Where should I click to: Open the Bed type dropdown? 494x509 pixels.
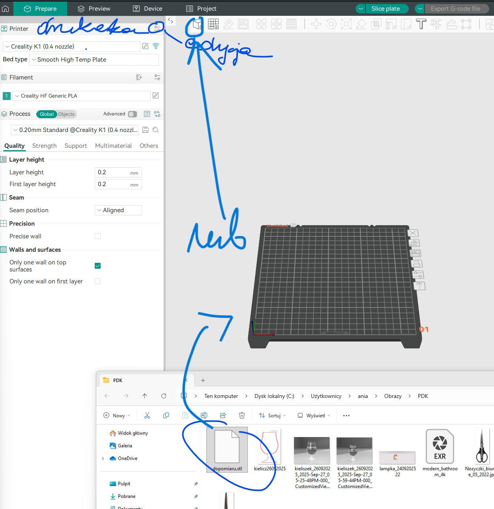point(94,60)
